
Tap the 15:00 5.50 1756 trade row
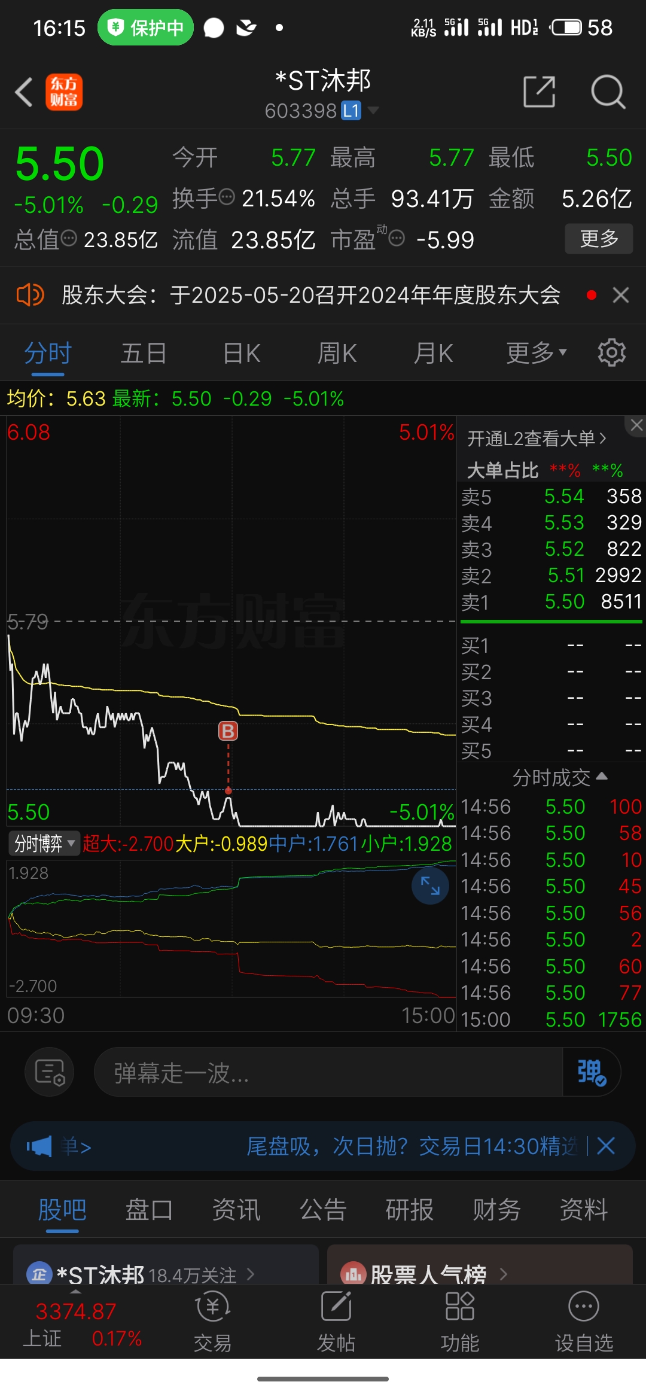point(551,1019)
